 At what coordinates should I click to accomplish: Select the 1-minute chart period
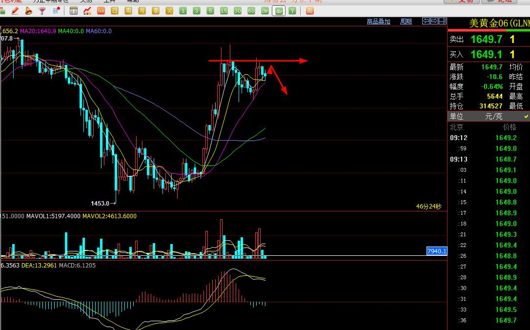coord(183,11)
